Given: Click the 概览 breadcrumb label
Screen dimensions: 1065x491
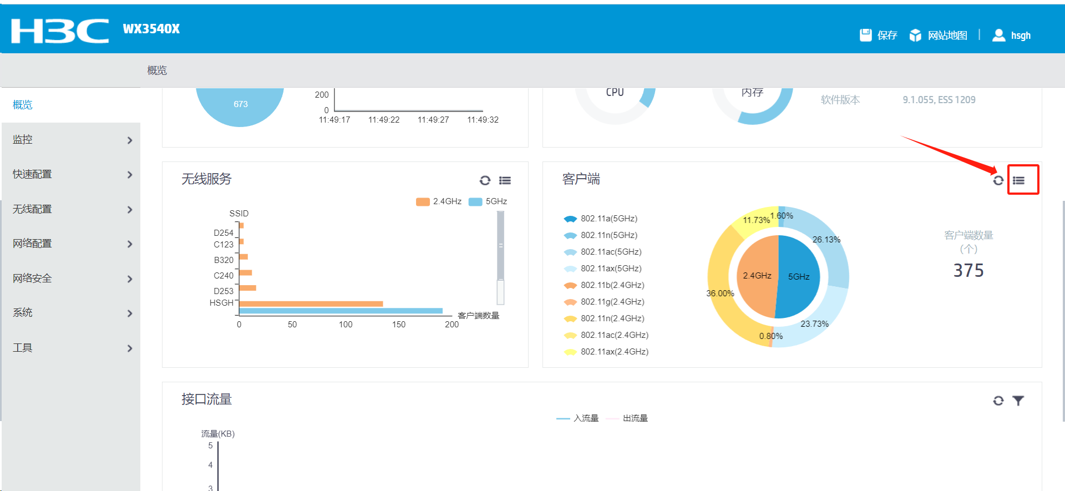Looking at the screenshot, I should (157, 70).
